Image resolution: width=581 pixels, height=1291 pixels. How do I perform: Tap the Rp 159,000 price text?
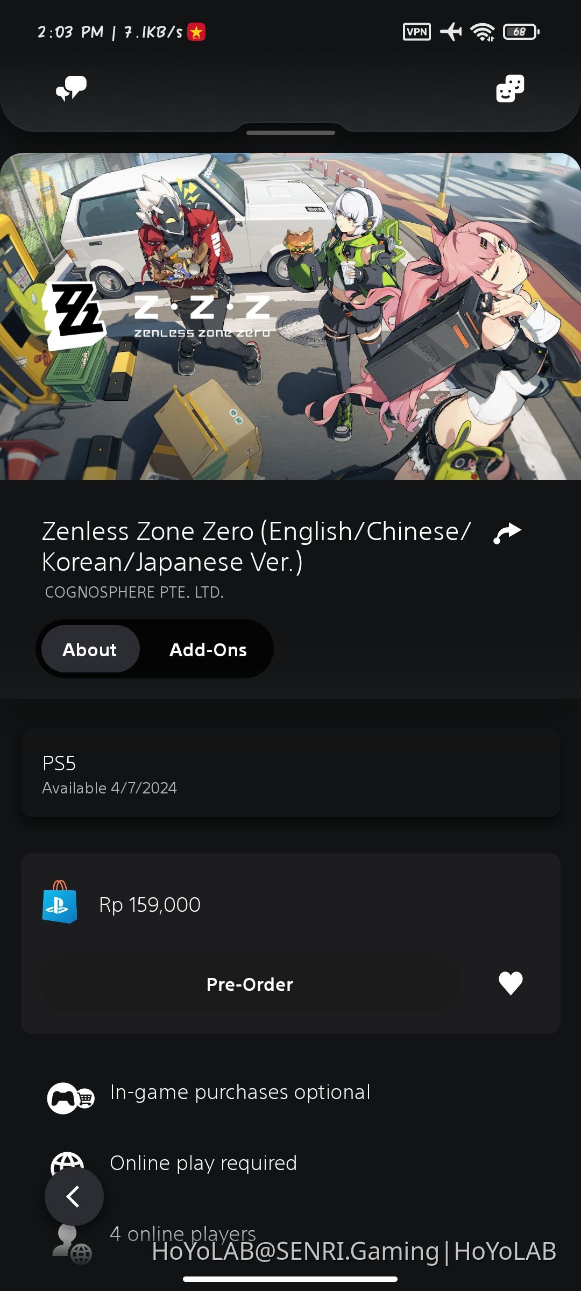coord(150,905)
